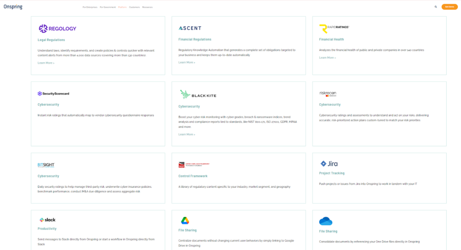Image resolution: width=461 pixels, height=250 pixels.
Task: Click the RiskRecon description paragraph
Action: 374,118
